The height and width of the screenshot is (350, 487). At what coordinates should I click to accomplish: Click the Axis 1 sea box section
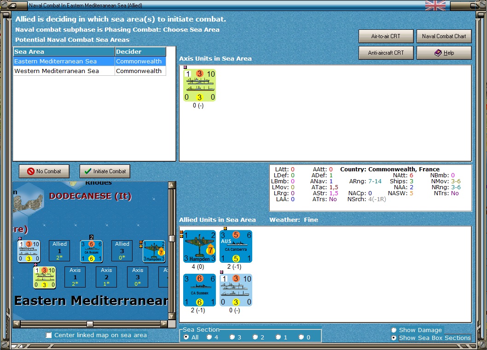tap(75, 277)
